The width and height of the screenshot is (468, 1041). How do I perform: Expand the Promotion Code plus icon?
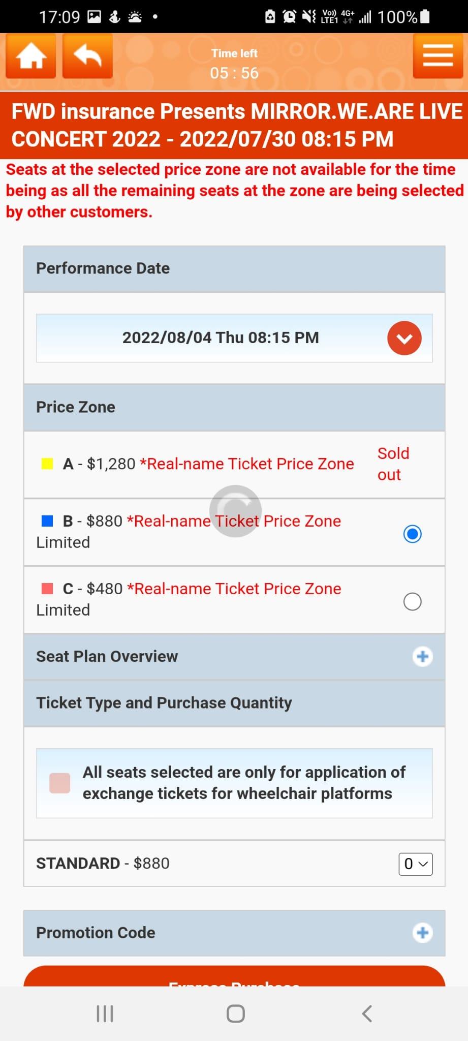(x=422, y=933)
